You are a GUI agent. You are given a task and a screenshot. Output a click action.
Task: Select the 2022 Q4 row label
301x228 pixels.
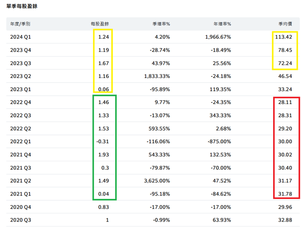[20, 102]
